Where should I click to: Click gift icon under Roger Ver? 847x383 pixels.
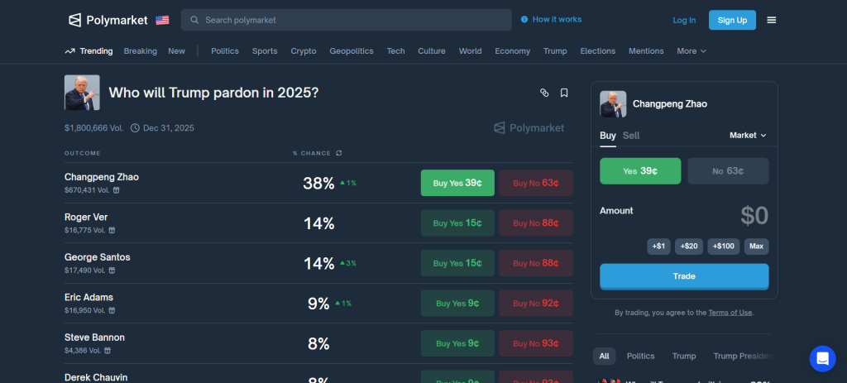point(112,230)
